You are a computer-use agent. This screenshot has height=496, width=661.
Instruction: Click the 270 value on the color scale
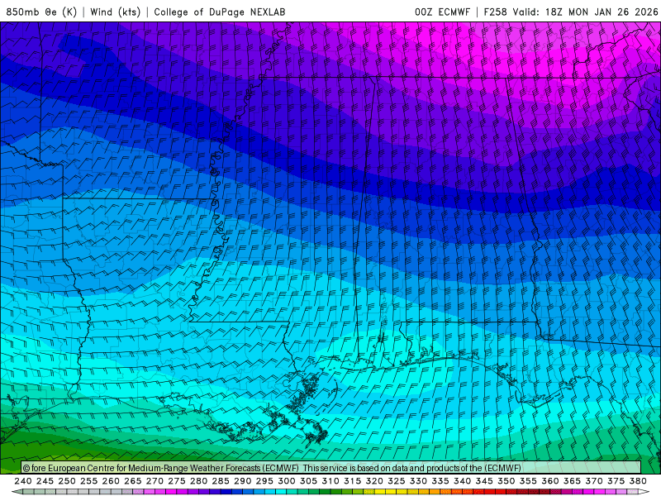155,481
